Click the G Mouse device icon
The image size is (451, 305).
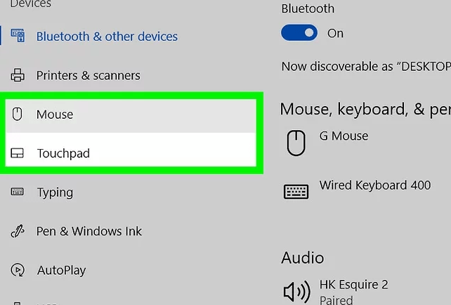pyautogui.click(x=296, y=143)
